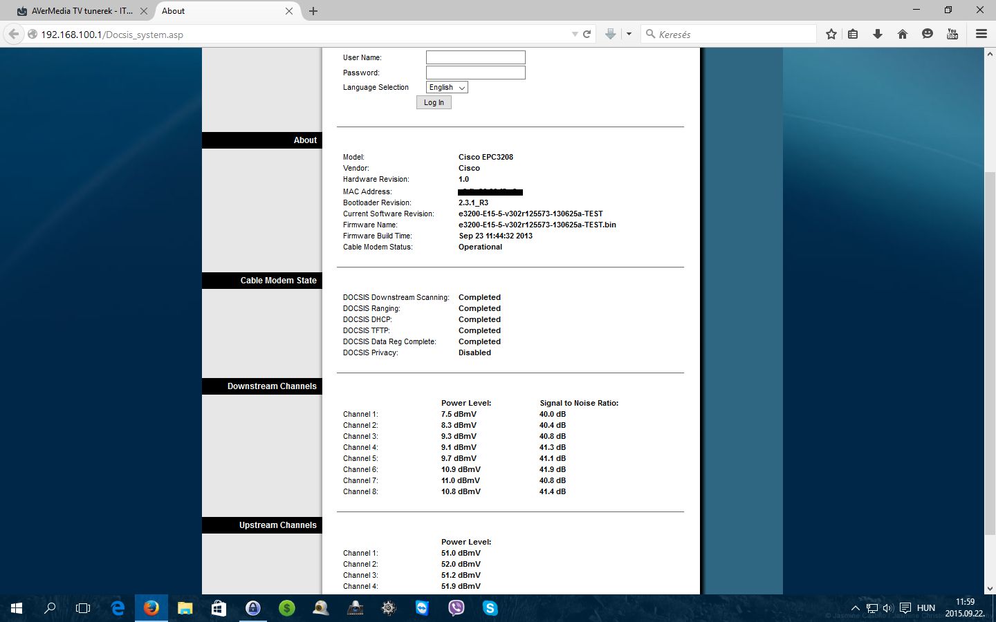996x622 pixels.
Task: Go back with the browser back arrow
Action: tap(14, 34)
